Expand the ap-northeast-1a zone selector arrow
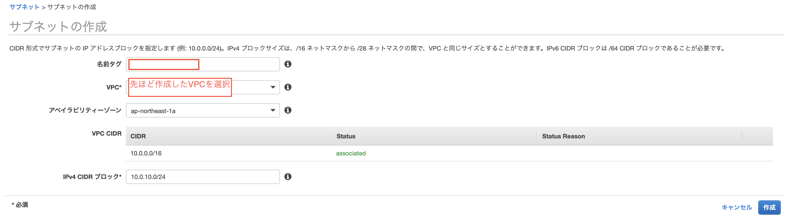Viewport: 786px width, 218px height. pos(272,110)
